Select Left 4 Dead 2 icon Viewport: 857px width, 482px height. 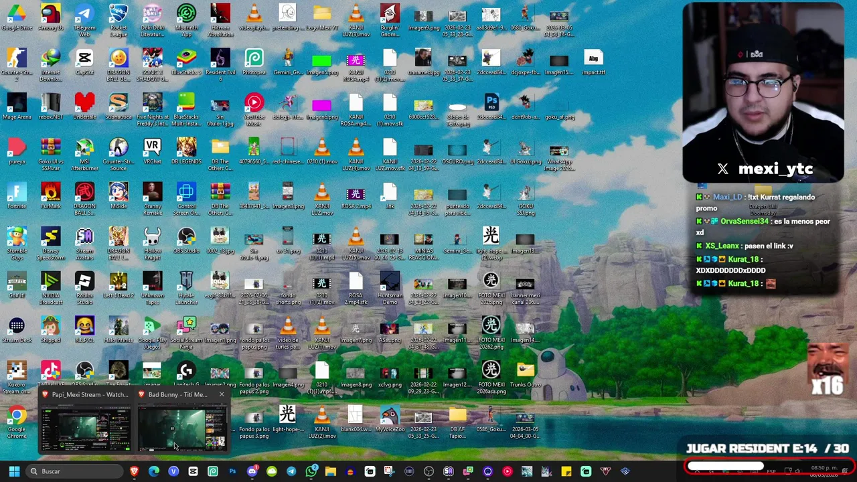pos(119,286)
